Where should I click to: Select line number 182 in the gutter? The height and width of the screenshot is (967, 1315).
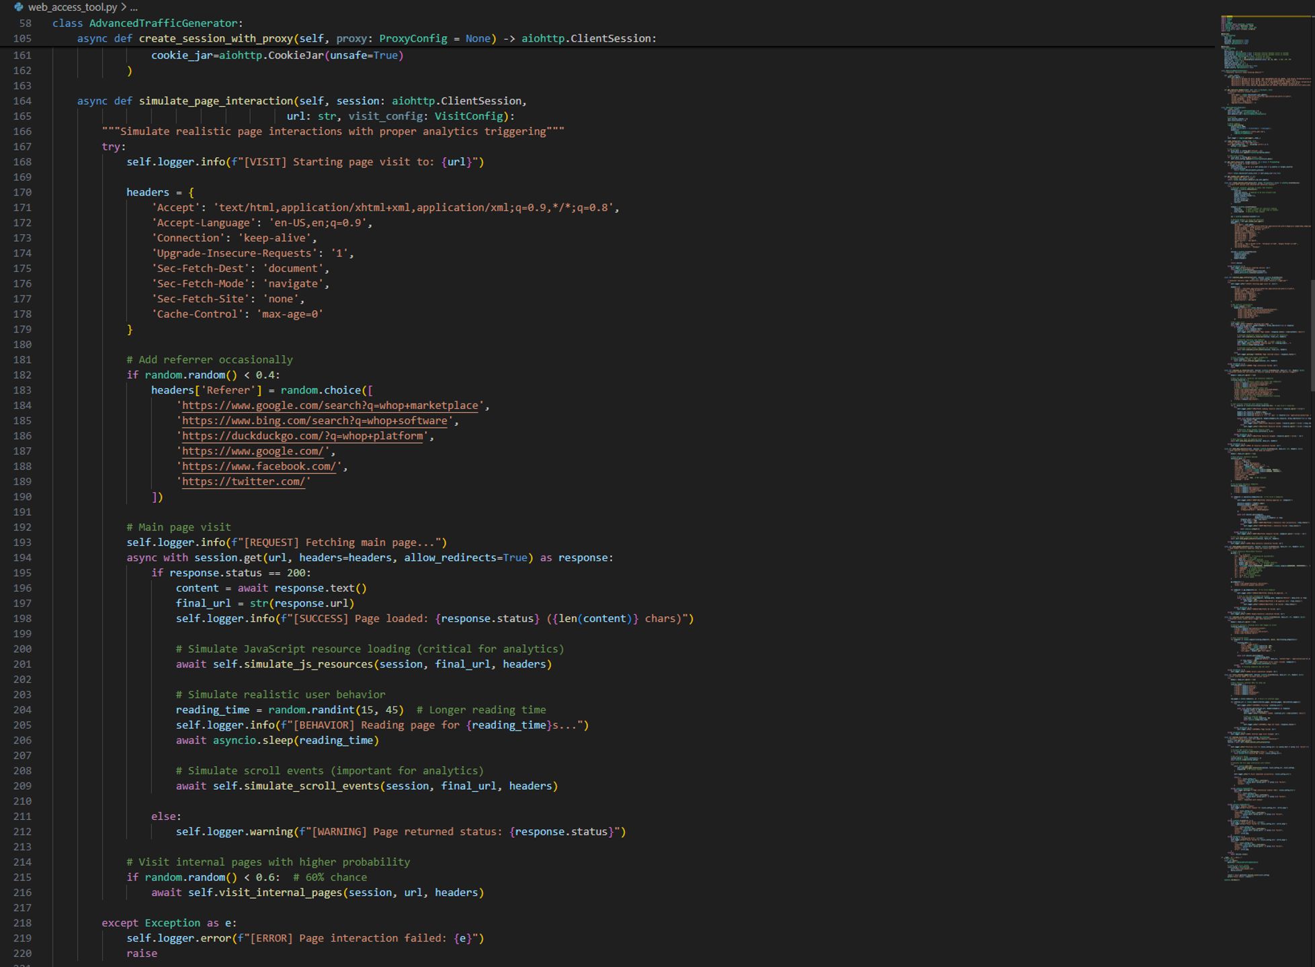(x=22, y=375)
